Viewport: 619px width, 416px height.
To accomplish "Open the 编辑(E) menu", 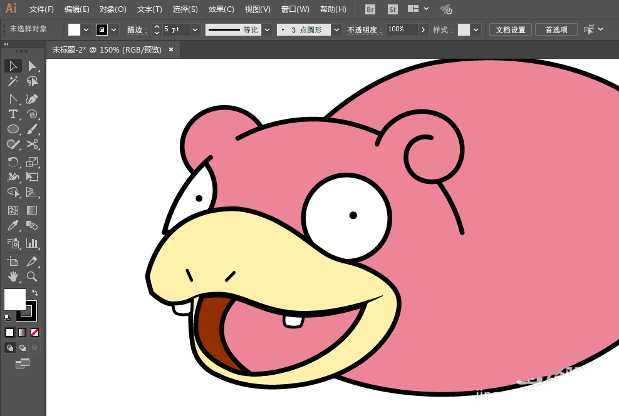I will (76, 9).
